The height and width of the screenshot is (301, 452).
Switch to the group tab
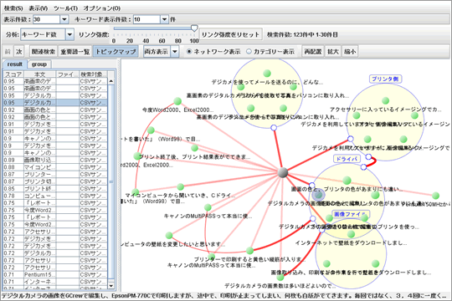pos(39,64)
